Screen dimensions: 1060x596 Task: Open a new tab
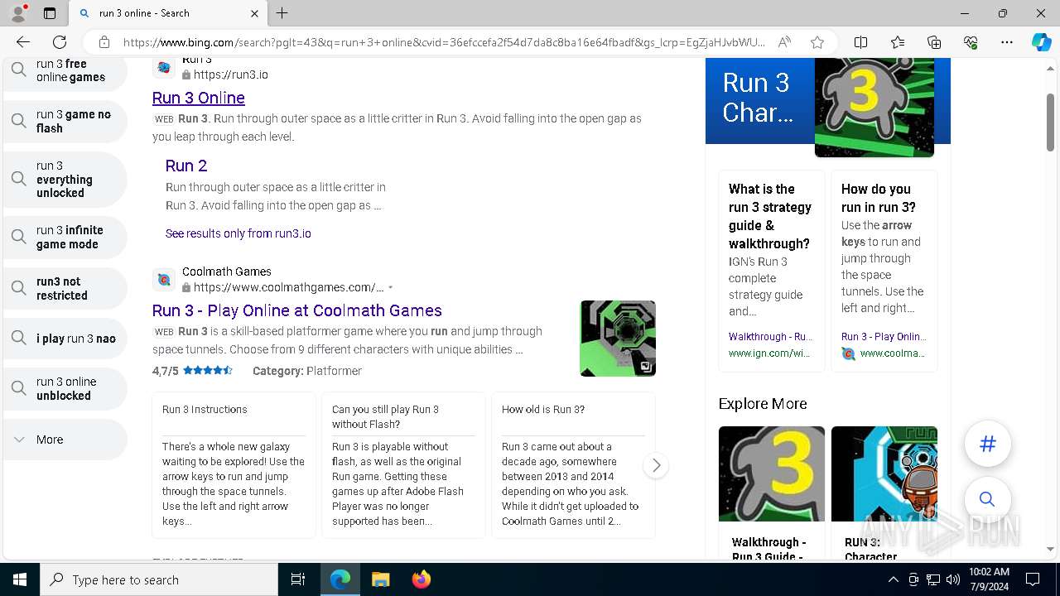(282, 13)
